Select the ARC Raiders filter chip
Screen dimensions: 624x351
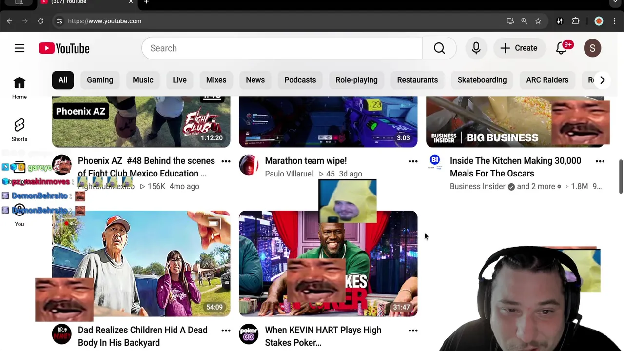[547, 80]
